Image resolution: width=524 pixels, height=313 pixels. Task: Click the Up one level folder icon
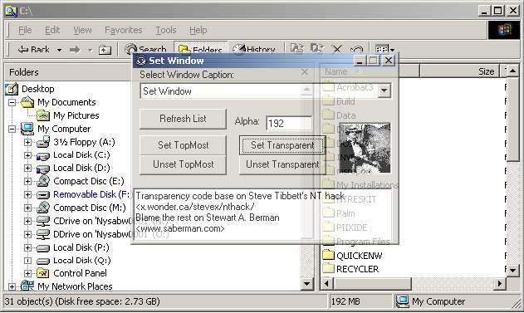click(105, 50)
